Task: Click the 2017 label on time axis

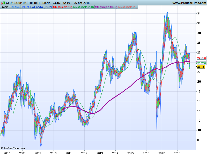Action: coord(161,153)
